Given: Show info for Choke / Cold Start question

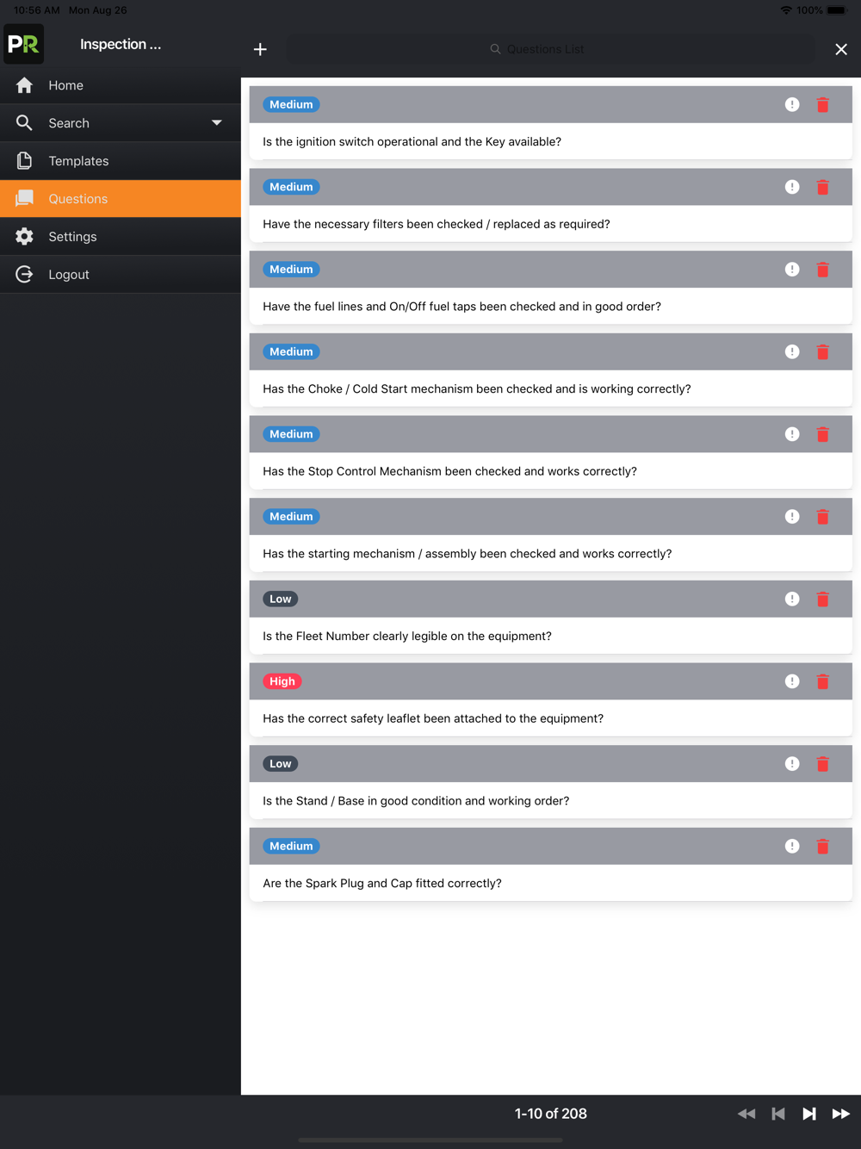Looking at the screenshot, I should 792,352.
